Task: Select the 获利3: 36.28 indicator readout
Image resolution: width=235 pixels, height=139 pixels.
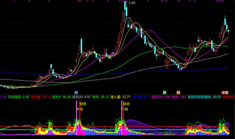Action: [62, 97]
